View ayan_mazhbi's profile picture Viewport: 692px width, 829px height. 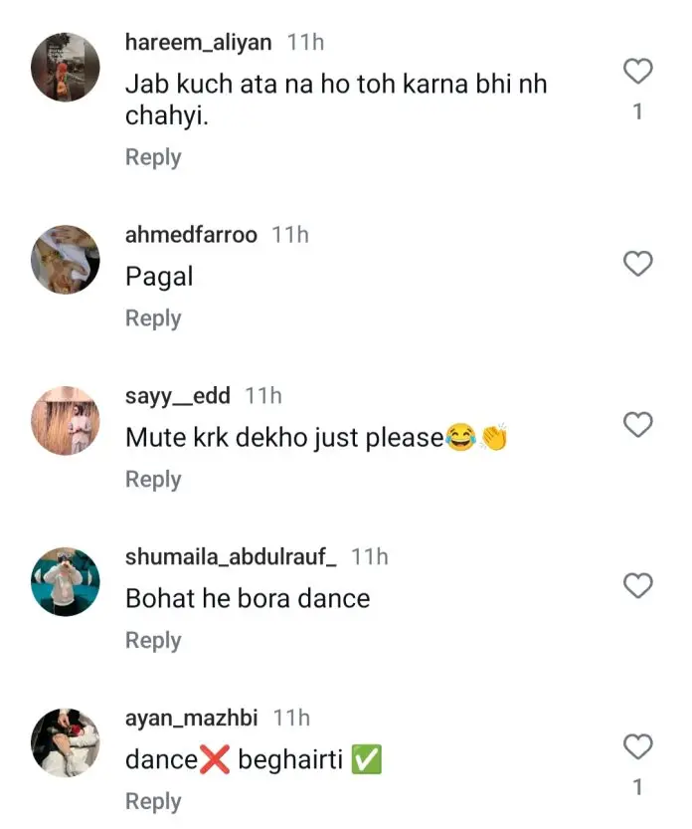point(66,742)
